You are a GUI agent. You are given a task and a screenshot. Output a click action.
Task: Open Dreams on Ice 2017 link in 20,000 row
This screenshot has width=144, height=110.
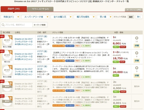[x=24, y=71]
